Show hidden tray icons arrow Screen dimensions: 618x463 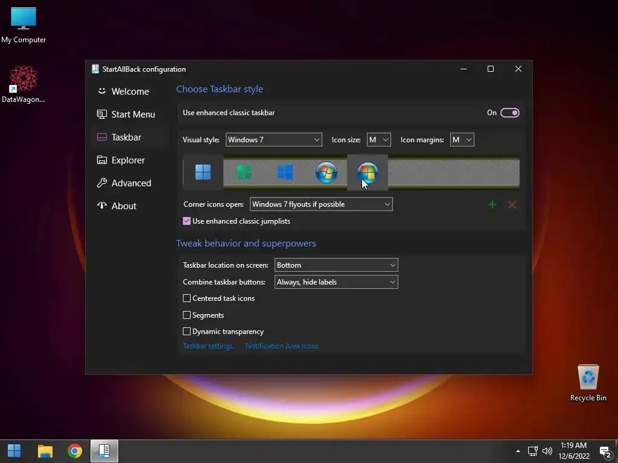(518, 451)
